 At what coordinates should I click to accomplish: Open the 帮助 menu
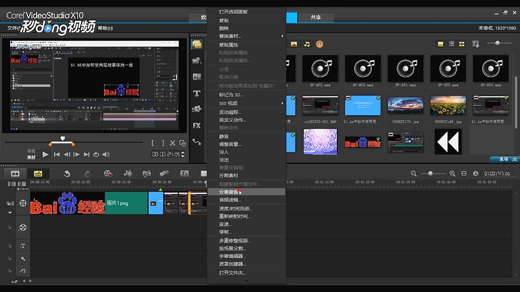105,28
